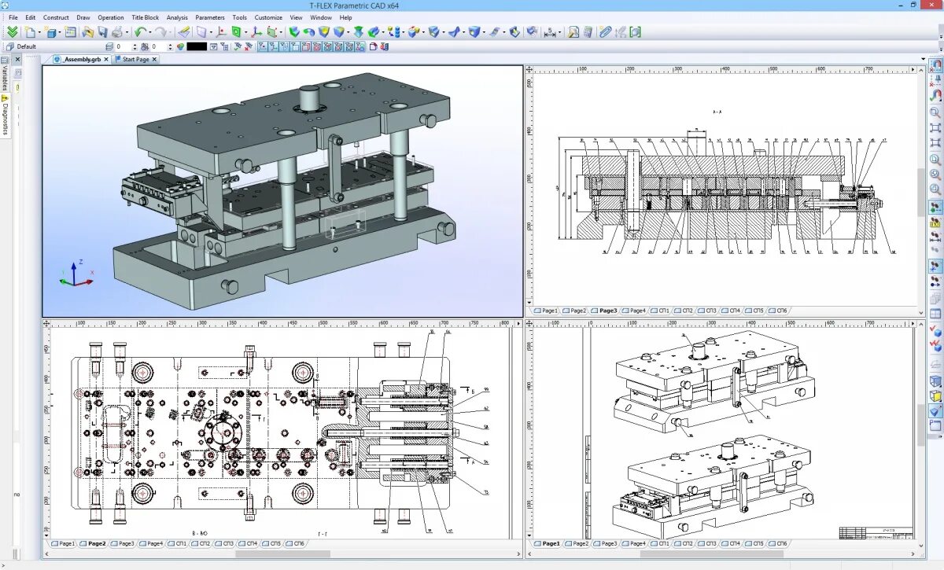
Task: Click the black color swatch
Action: pos(197,46)
